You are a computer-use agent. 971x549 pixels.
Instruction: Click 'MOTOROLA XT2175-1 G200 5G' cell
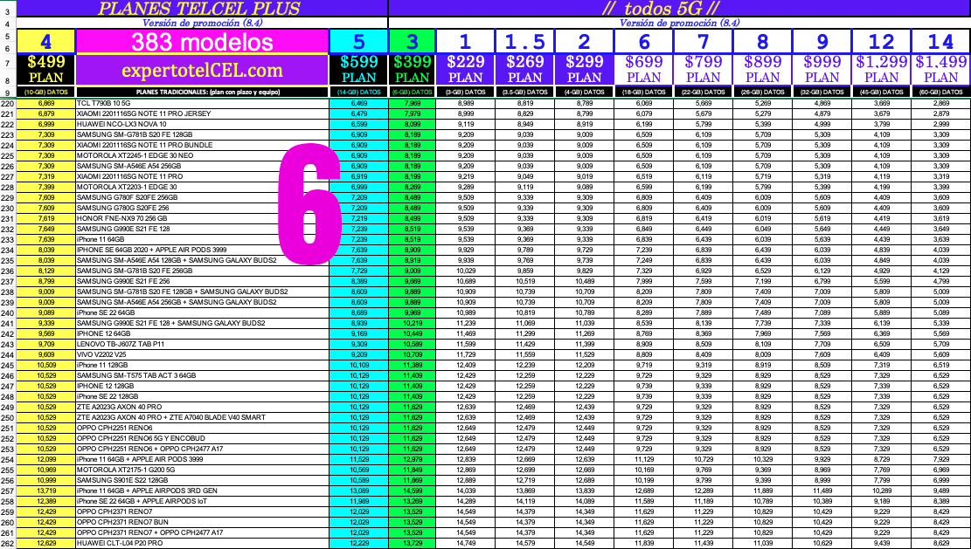[202, 470]
